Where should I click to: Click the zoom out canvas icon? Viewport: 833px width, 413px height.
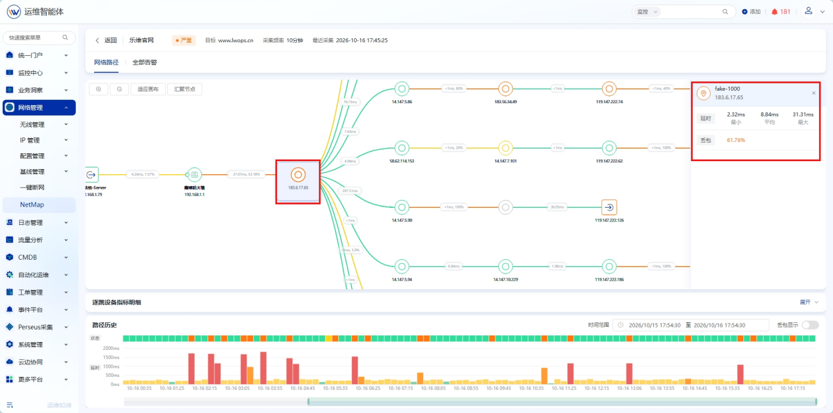click(x=119, y=89)
